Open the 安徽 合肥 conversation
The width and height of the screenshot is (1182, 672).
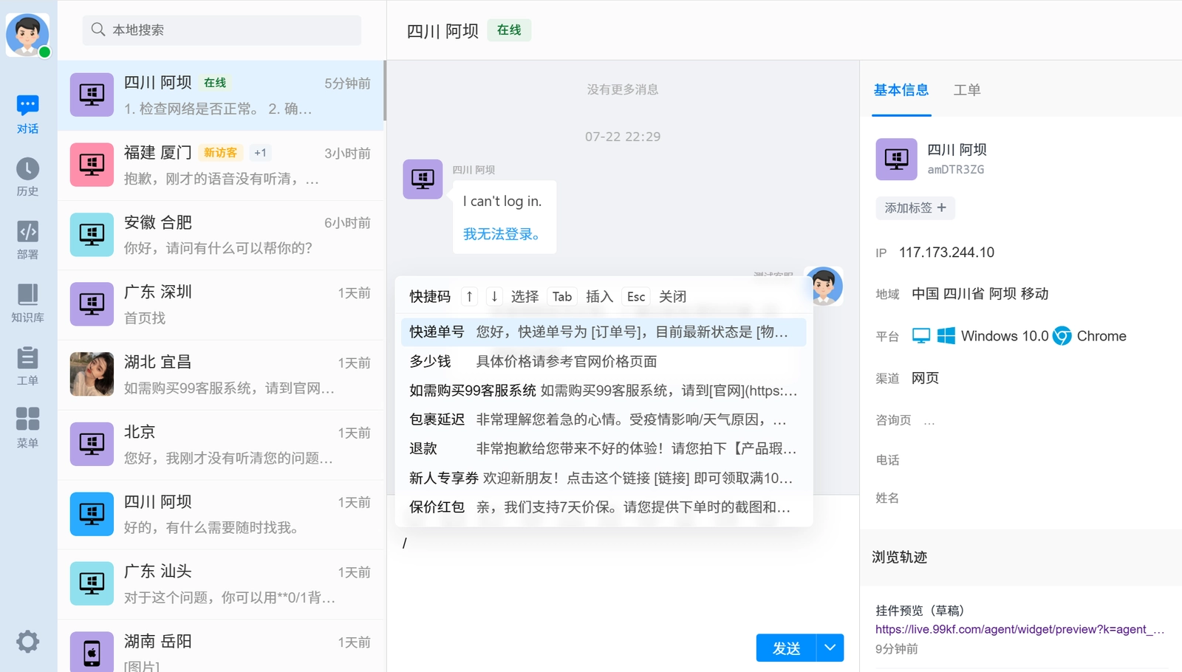pos(221,235)
